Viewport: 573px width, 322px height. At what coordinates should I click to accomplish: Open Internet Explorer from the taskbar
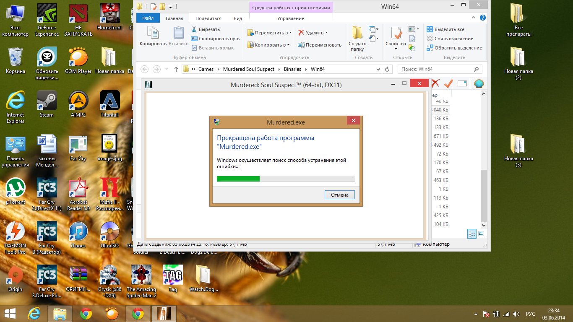coord(34,313)
